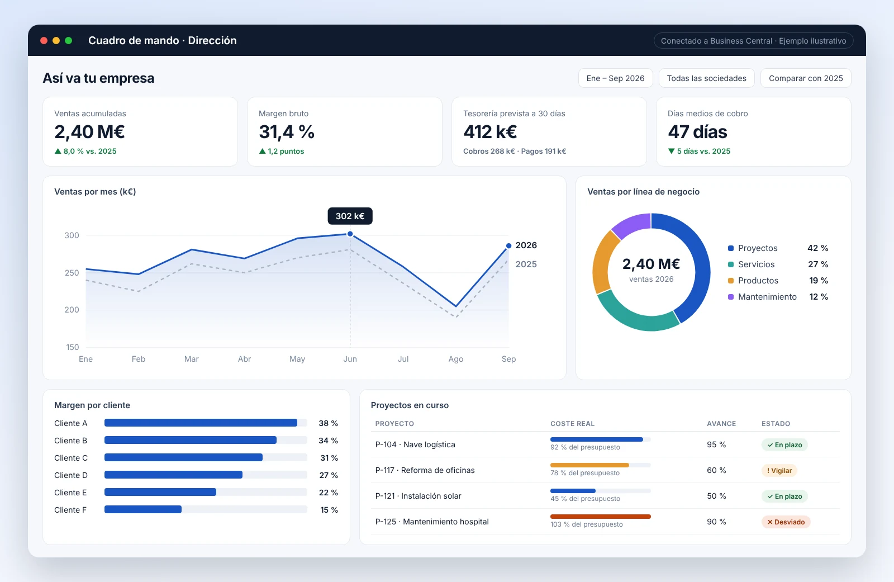The image size is (894, 582).
Task: Click the 47 días value
Action: (x=697, y=132)
